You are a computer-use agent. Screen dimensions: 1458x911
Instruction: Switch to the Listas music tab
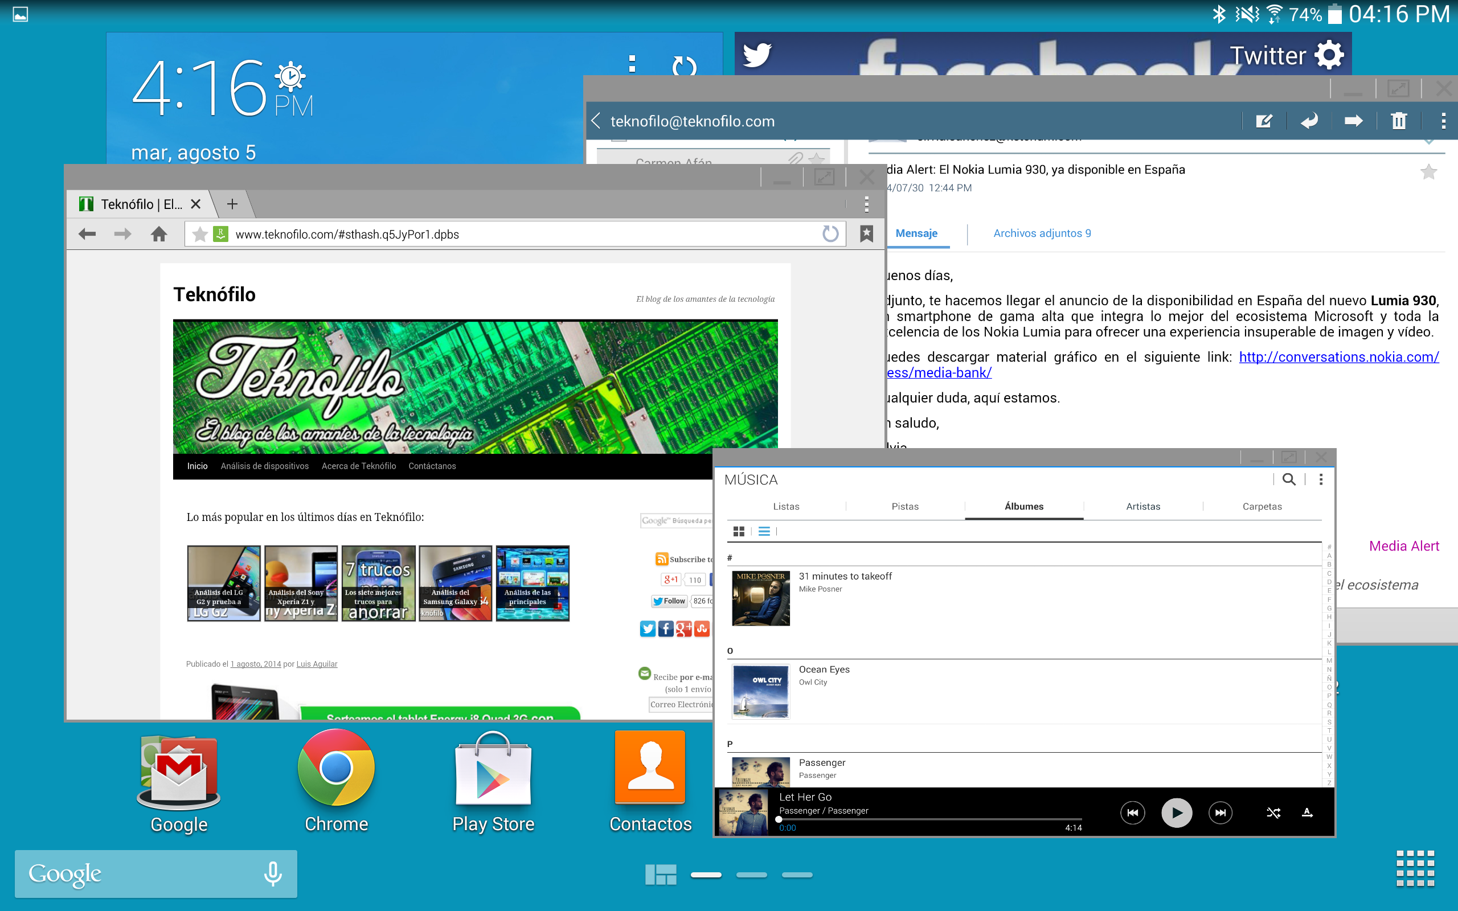coord(786,506)
